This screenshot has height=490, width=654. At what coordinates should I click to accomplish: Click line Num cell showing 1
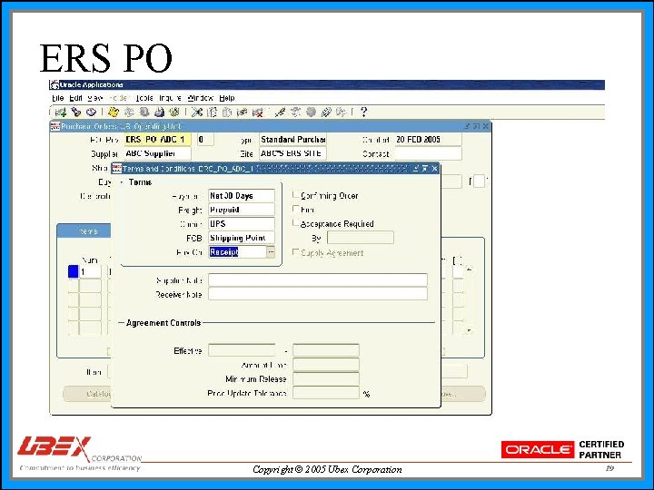(90, 271)
